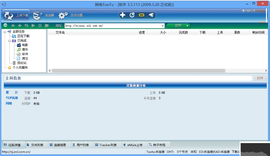270x156 pixels.
Task: Click the 软件 disc icon
Action: [x=19, y=54]
